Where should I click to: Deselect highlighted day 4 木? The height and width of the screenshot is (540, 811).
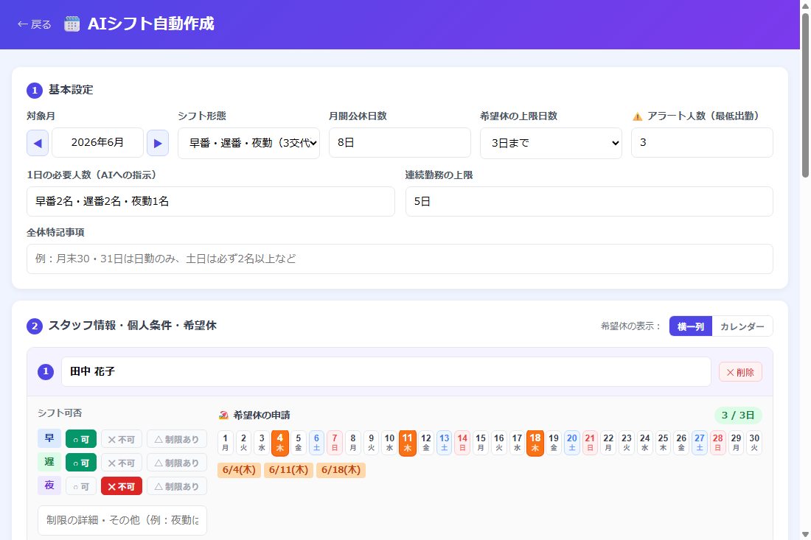click(x=280, y=443)
